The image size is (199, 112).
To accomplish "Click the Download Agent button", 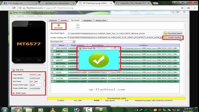I will pos(173,33).
